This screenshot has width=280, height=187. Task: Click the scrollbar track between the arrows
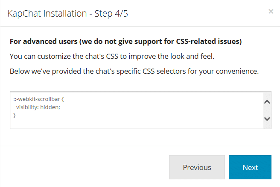[267, 111]
